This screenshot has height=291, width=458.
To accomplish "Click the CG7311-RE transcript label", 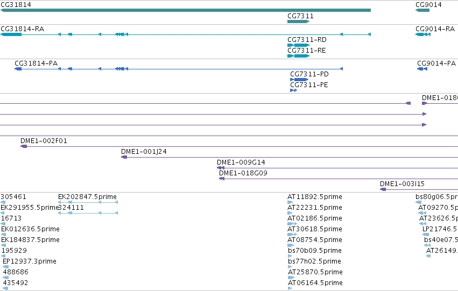I will pos(307,51).
